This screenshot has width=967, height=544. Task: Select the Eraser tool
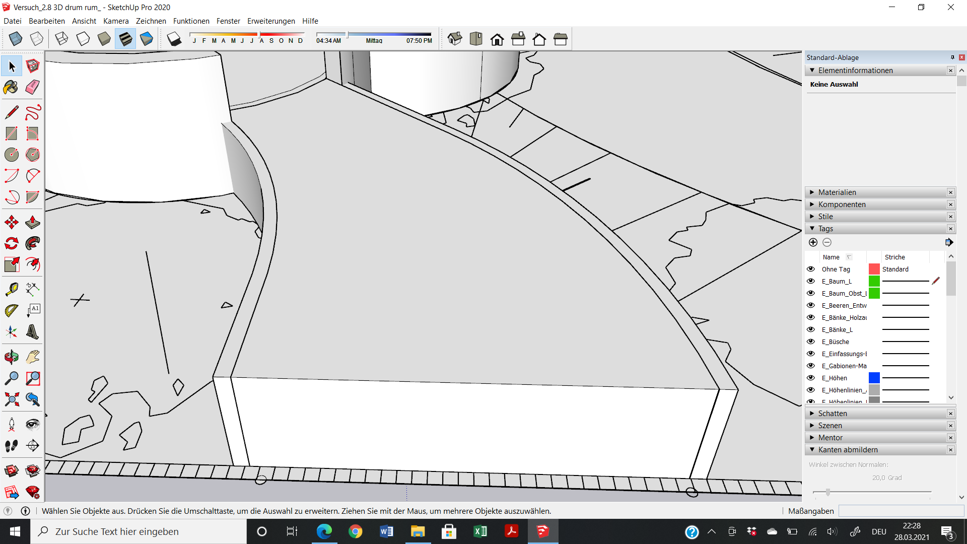point(32,87)
